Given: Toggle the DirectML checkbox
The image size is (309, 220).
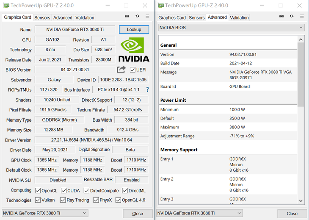Looking at the screenshot, I should 124,191.
